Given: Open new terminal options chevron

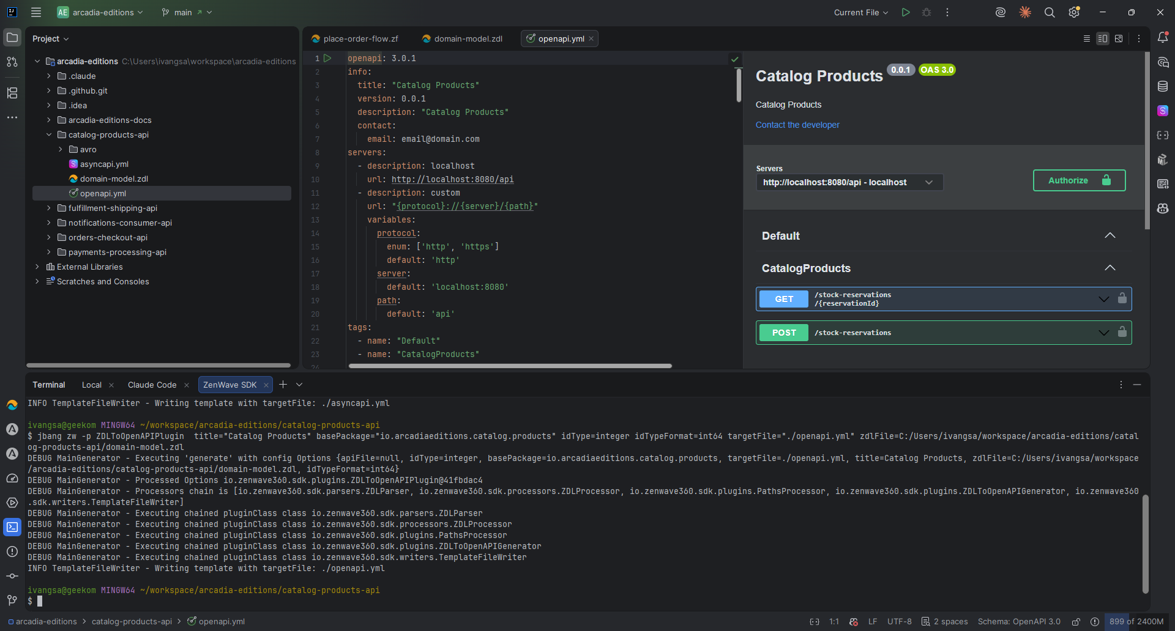Looking at the screenshot, I should [299, 385].
